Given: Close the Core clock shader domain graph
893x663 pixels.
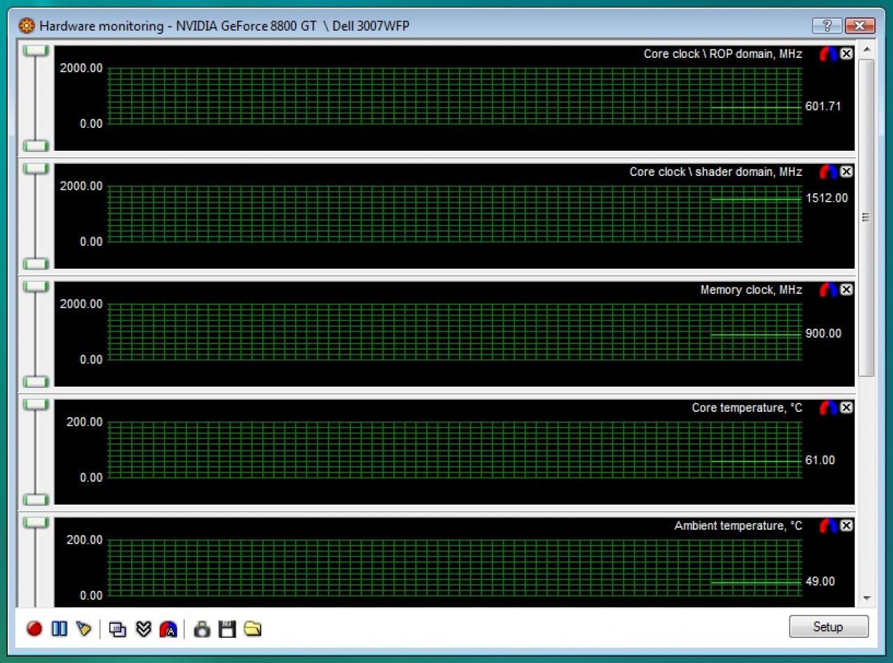Looking at the screenshot, I should coord(846,172).
